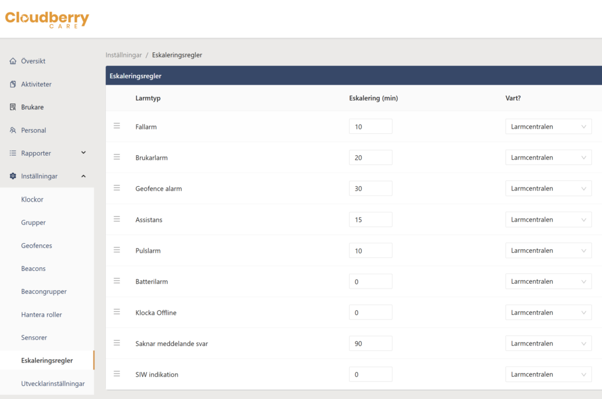Viewport: 602px width, 399px height.
Task: Click the drag handle for Klocka Offline
Action: [117, 311]
